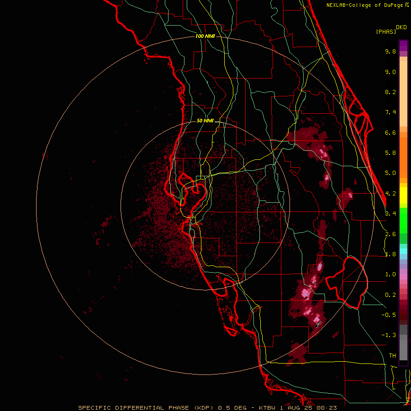Click the TH label on the color scale
The width and height of the screenshot is (411, 411).
point(392,356)
